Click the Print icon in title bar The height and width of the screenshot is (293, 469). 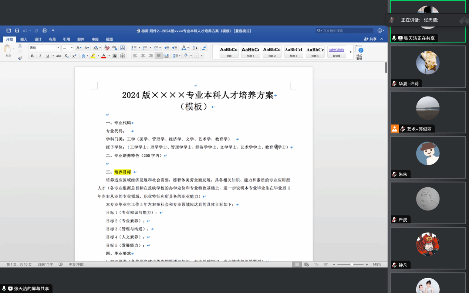(45, 31)
